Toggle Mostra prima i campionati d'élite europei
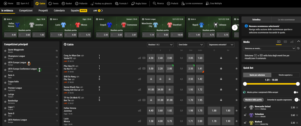 coord(296,92)
